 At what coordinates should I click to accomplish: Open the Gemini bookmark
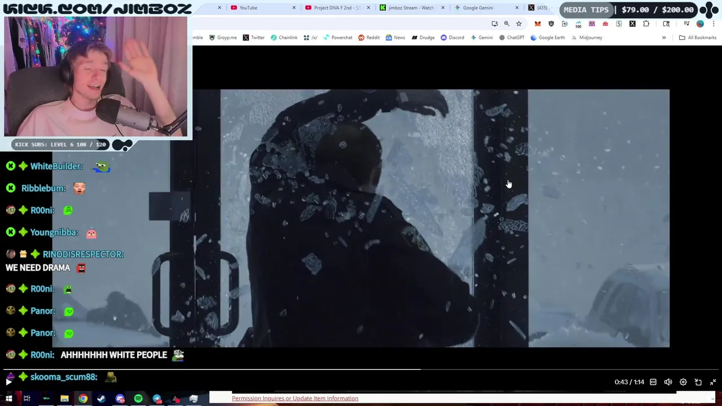(x=482, y=38)
